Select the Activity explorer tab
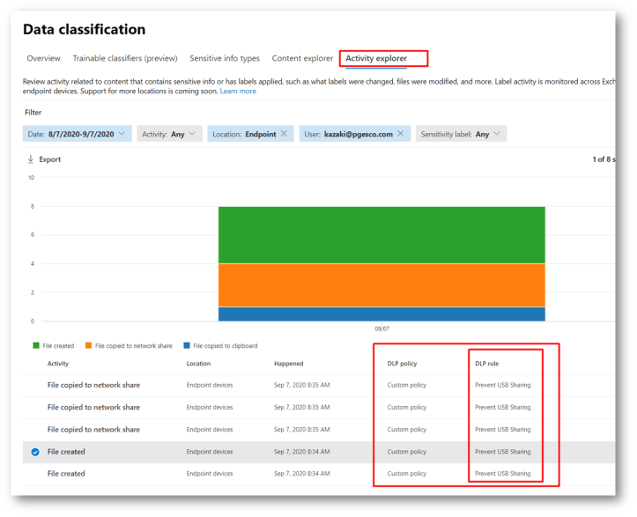637x517 pixels. pos(376,59)
